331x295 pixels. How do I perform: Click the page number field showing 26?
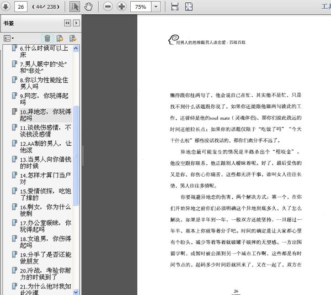21,7
